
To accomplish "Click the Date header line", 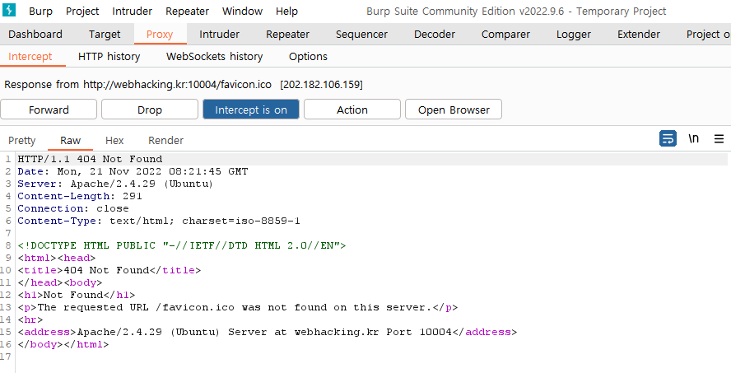I will (133, 171).
